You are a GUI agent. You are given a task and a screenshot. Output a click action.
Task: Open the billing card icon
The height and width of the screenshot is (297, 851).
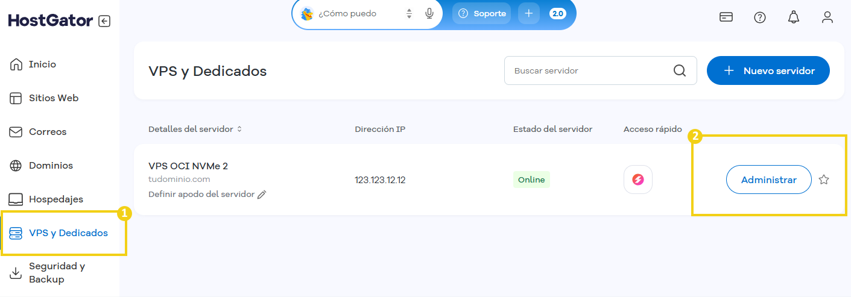[x=726, y=17]
